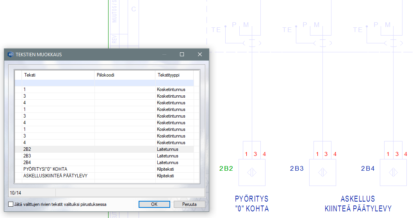Select the ASKELLUS|KIINTEÄ PÄÄTYLEVY row
Screen dimensions: 415x218
59,176
